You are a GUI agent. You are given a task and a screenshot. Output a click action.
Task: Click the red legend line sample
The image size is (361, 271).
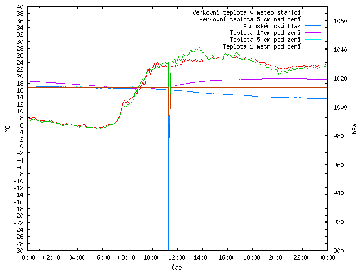coord(312,12)
